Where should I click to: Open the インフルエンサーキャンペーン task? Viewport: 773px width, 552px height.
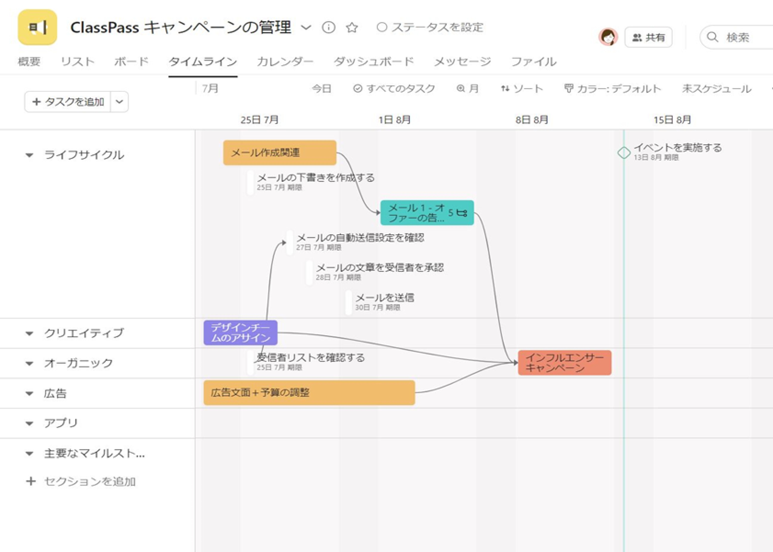[x=565, y=363]
